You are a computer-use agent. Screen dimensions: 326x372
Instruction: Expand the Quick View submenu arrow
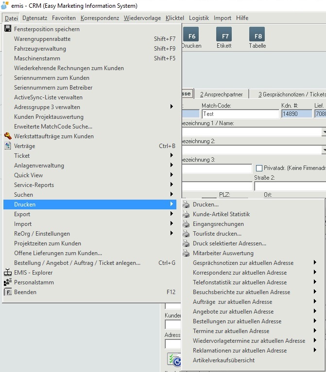[172, 175]
